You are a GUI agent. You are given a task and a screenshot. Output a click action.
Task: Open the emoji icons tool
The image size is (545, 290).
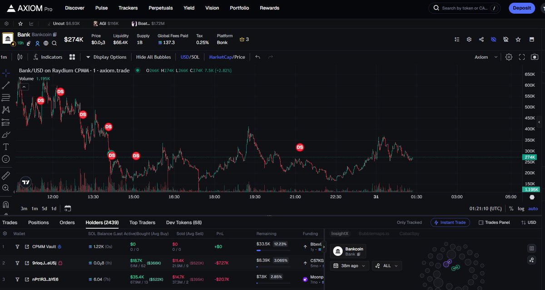pyautogui.click(x=6, y=159)
